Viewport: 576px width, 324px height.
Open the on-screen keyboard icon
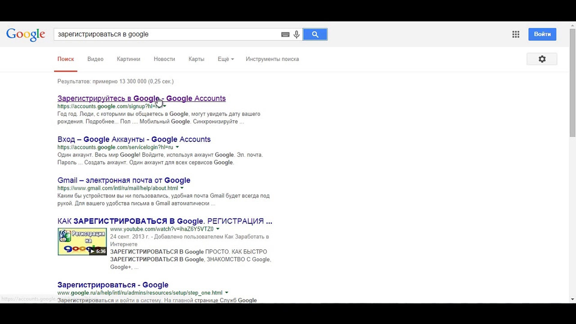[x=285, y=34]
